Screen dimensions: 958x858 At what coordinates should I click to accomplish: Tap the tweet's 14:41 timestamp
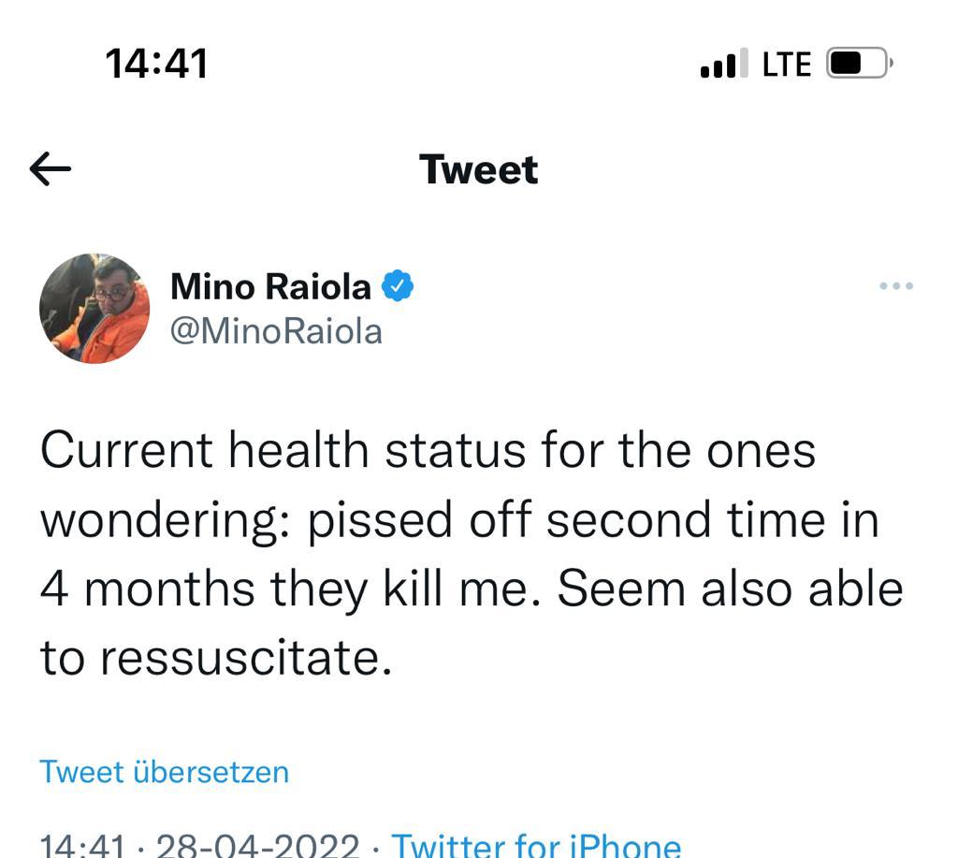pos(82,846)
